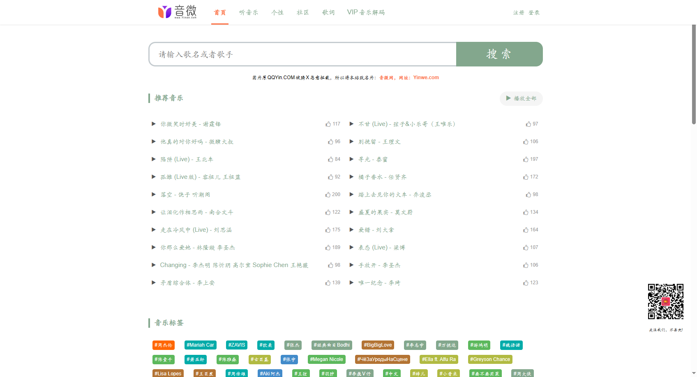697x377 pixels.
Task: Open song 踏上去见你的火车
Action: (395, 194)
